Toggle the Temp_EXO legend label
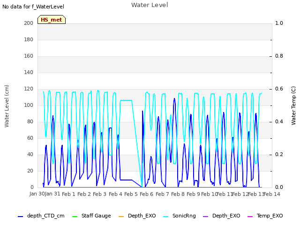This screenshot has height=225, width=300. [270, 216]
